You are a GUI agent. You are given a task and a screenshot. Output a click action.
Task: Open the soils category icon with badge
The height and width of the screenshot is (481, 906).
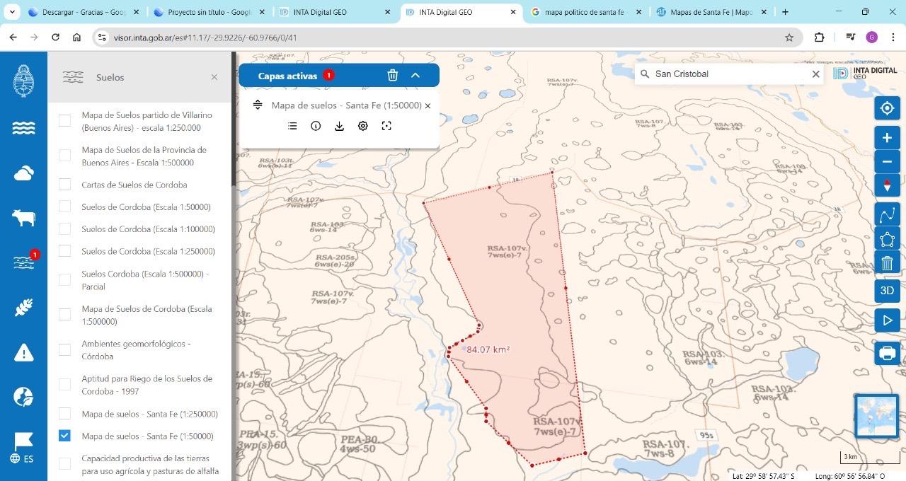(23, 262)
